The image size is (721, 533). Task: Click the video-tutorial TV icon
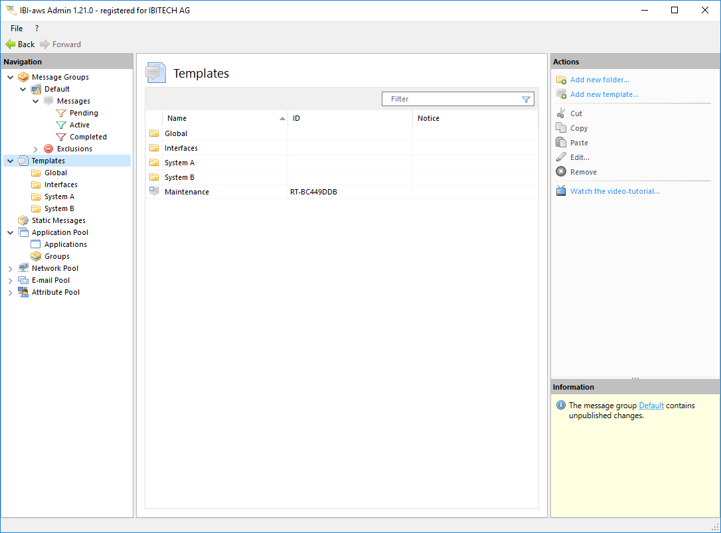561,191
